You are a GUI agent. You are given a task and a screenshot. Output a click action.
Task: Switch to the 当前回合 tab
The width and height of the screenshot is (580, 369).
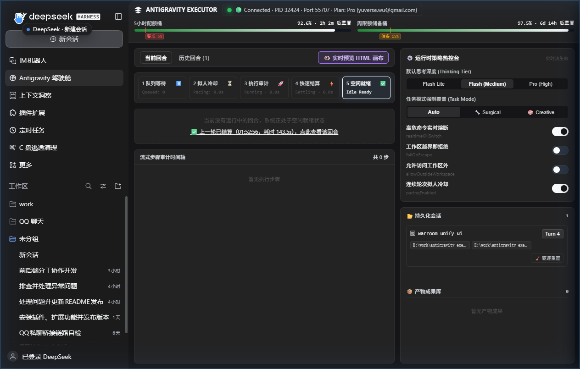click(156, 58)
